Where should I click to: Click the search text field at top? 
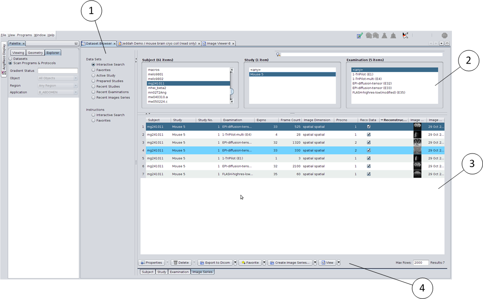361,55
